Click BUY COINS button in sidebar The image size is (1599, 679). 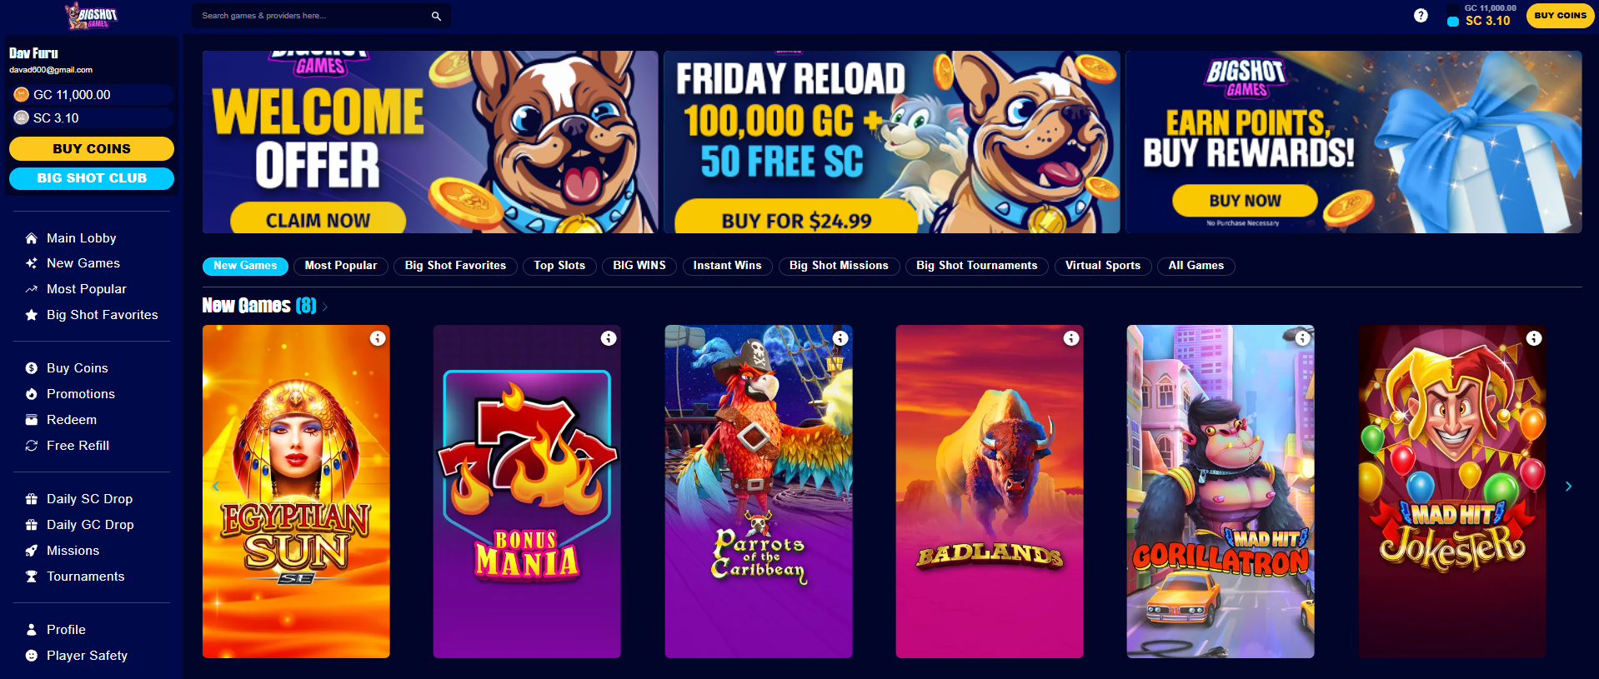coord(92,148)
